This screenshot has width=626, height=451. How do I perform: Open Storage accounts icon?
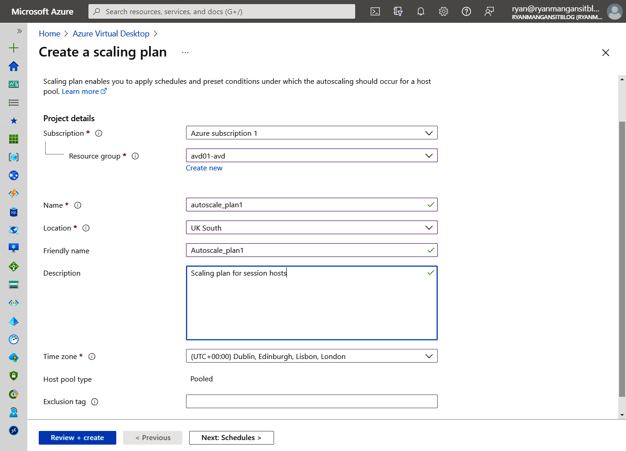[x=14, y=285]
